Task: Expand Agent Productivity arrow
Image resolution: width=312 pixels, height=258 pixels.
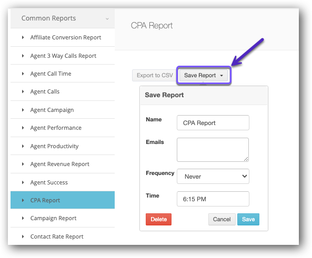Action: [x=23, y=146]
